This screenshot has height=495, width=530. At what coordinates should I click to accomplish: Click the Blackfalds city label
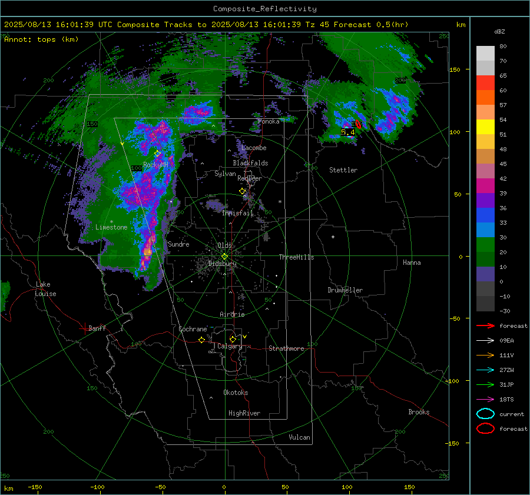pyautogui.click(x=250, y=163)
